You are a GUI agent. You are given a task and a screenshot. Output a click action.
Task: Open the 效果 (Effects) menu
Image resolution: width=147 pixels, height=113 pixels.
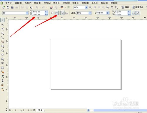pyautogui.click(x=57, y=3)
